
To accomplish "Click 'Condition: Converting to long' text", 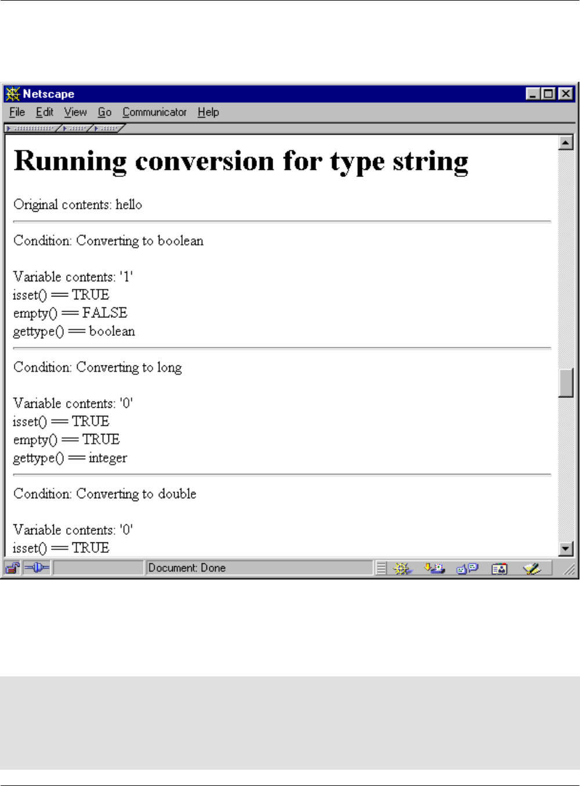I will click(97, 367).
